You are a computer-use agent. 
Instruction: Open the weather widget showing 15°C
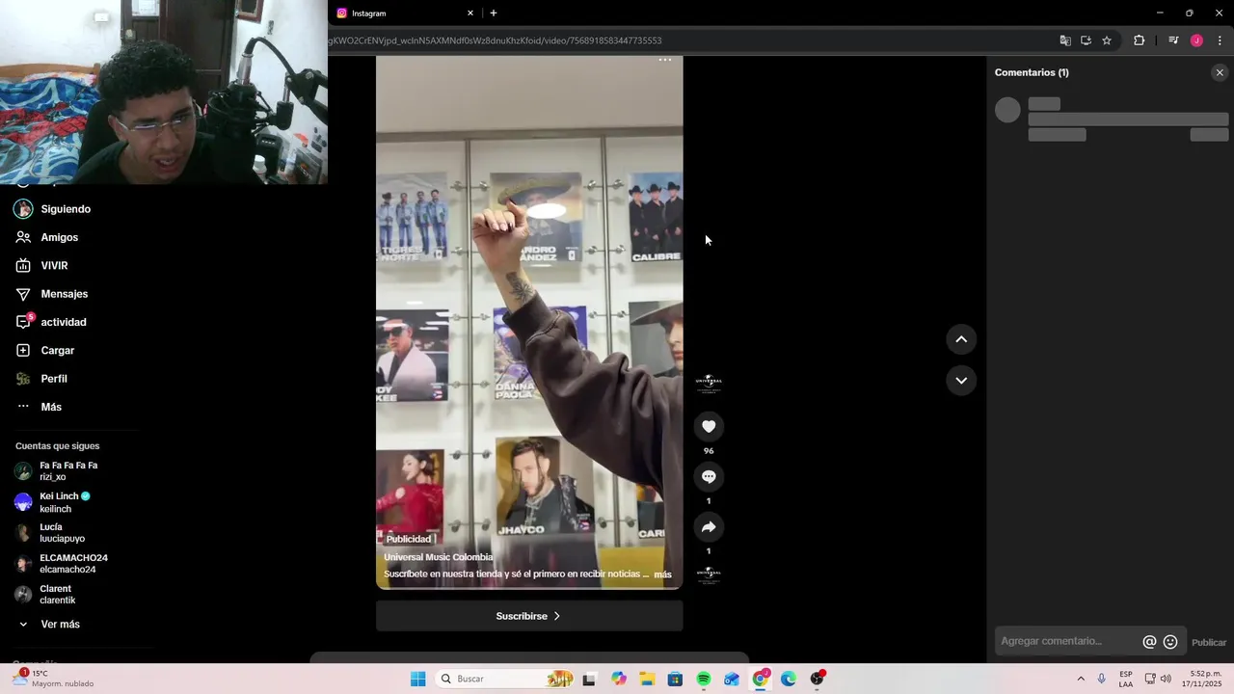[54, 679]
